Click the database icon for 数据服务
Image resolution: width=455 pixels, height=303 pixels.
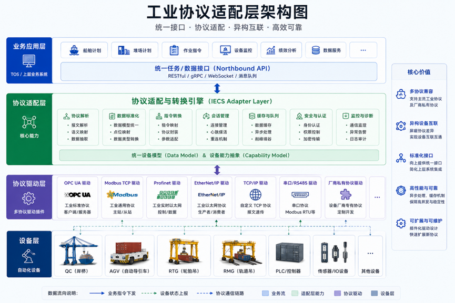[x=316, y=50]
